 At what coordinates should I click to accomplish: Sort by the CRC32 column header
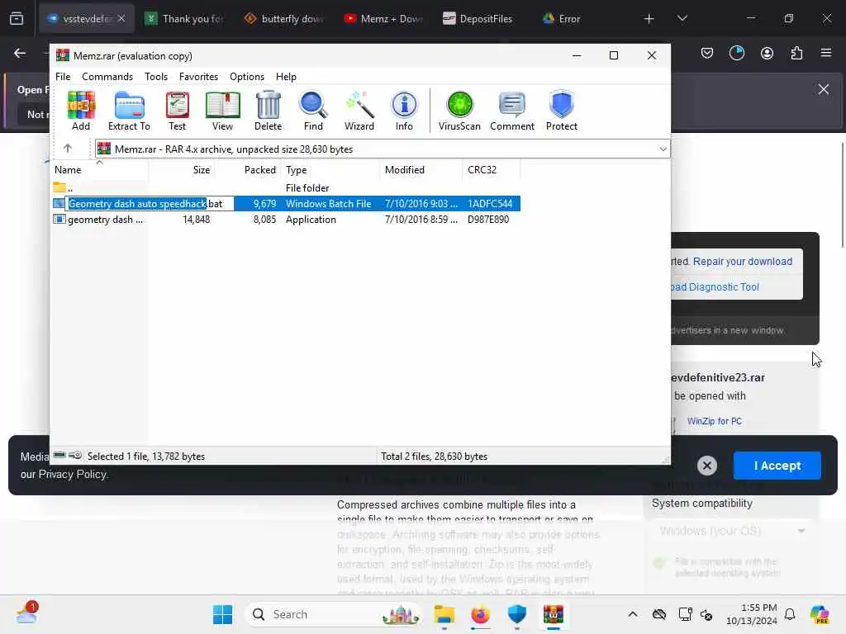491,170
